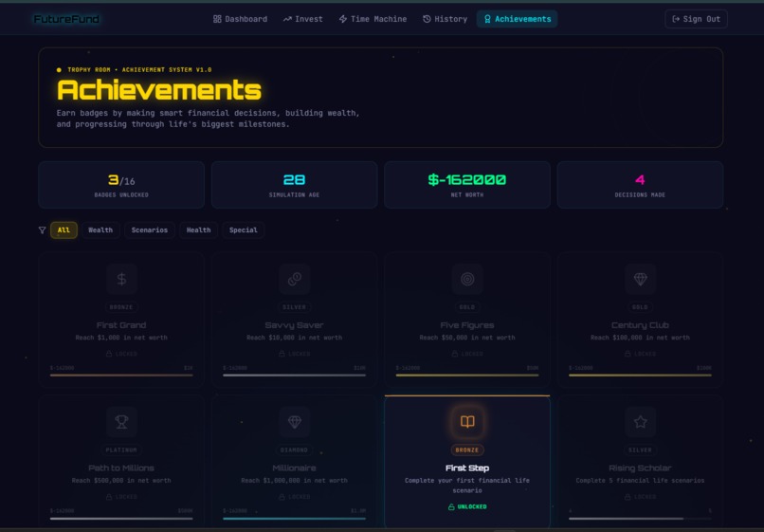Click the Invest trending arrow icon
Viewport: 764px width, 532px height.
coord(287,19)
